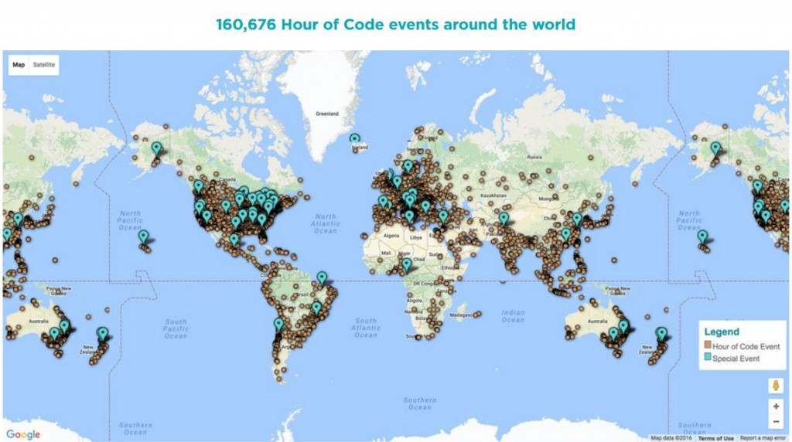Image resolution: width=792 pixels, height=442 pixels.
Task: Click the South Atlantic Ocean label
Action: [x=366, y=328]
